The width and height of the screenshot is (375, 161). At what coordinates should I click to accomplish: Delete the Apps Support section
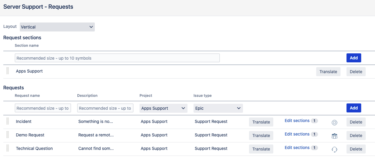click(x=356, y=72)
